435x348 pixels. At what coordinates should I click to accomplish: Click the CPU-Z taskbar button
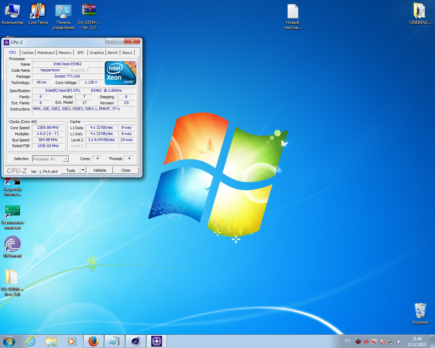[157, 341]
